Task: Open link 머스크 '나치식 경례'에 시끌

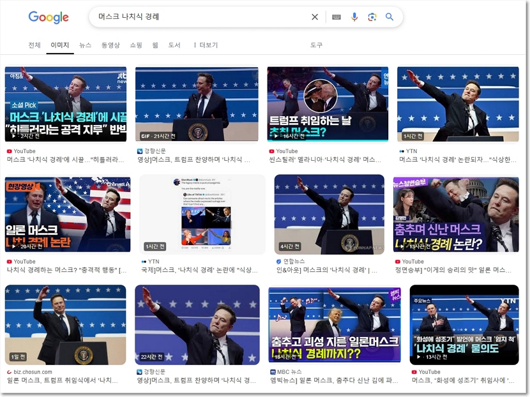Action: click(x=65, y=160)
